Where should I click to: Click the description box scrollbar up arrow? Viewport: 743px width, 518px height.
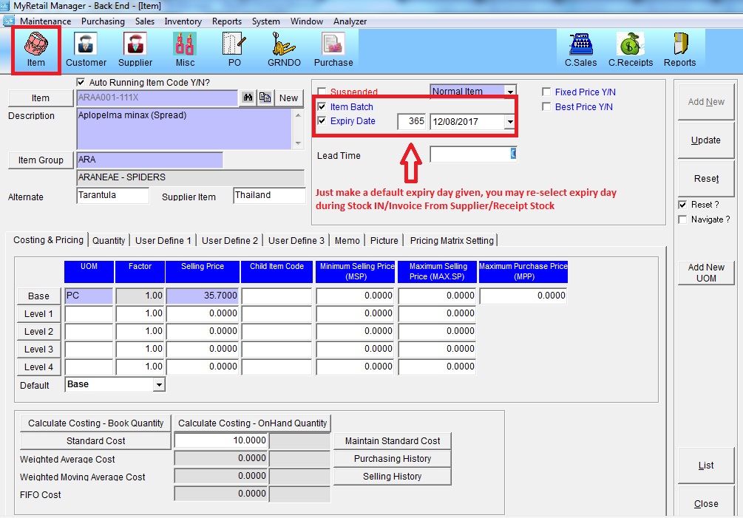(298, 116)
